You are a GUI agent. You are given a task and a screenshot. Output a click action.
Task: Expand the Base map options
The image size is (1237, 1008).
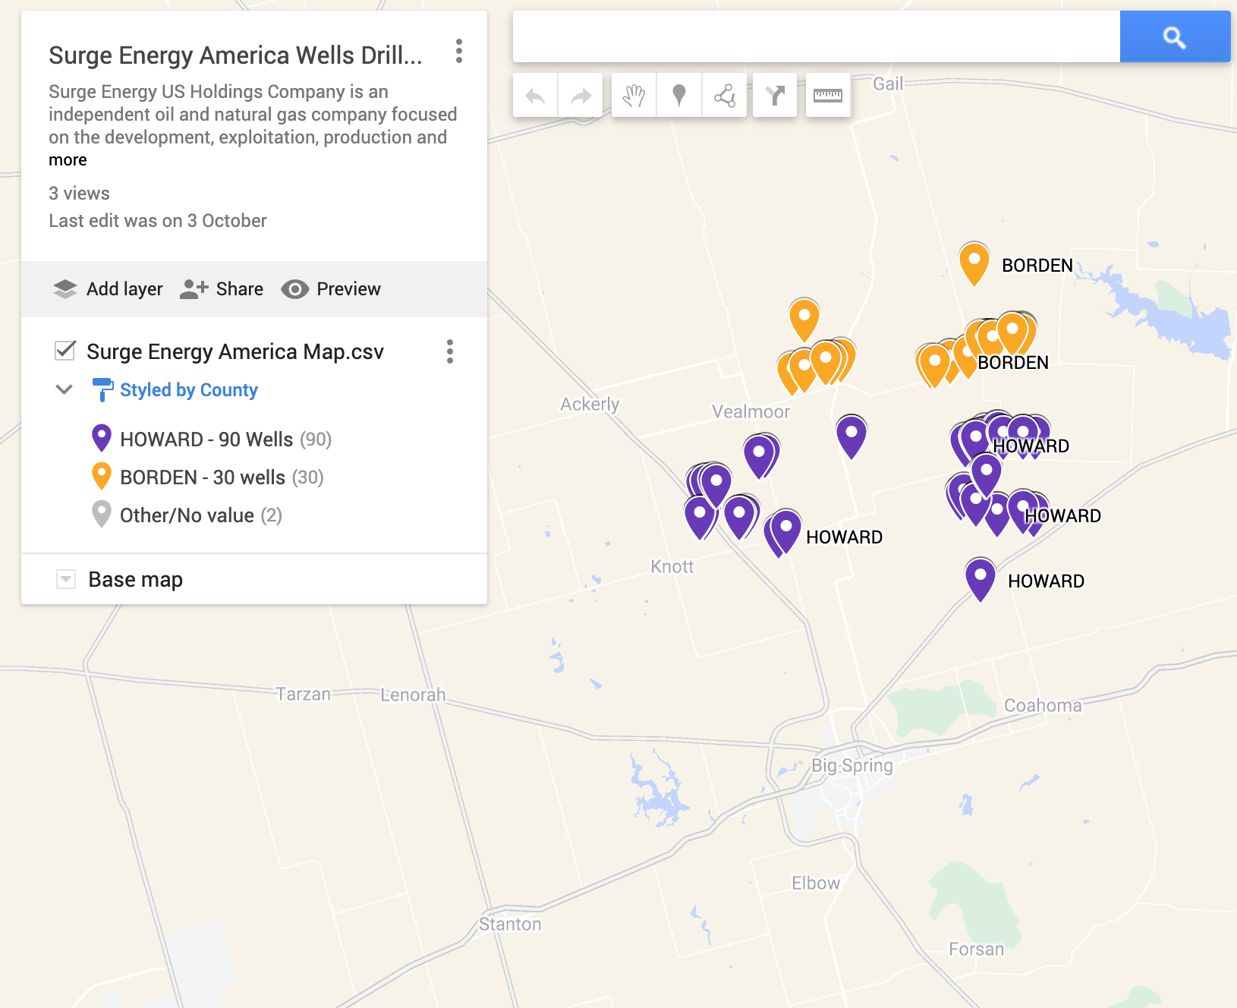[x=66, y=579]
